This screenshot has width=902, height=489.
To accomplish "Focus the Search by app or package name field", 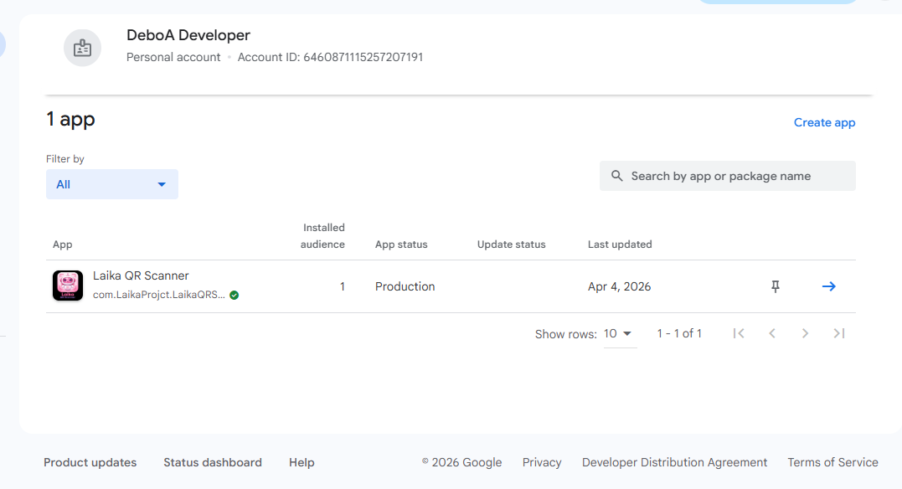I will (x=728, y=176).
